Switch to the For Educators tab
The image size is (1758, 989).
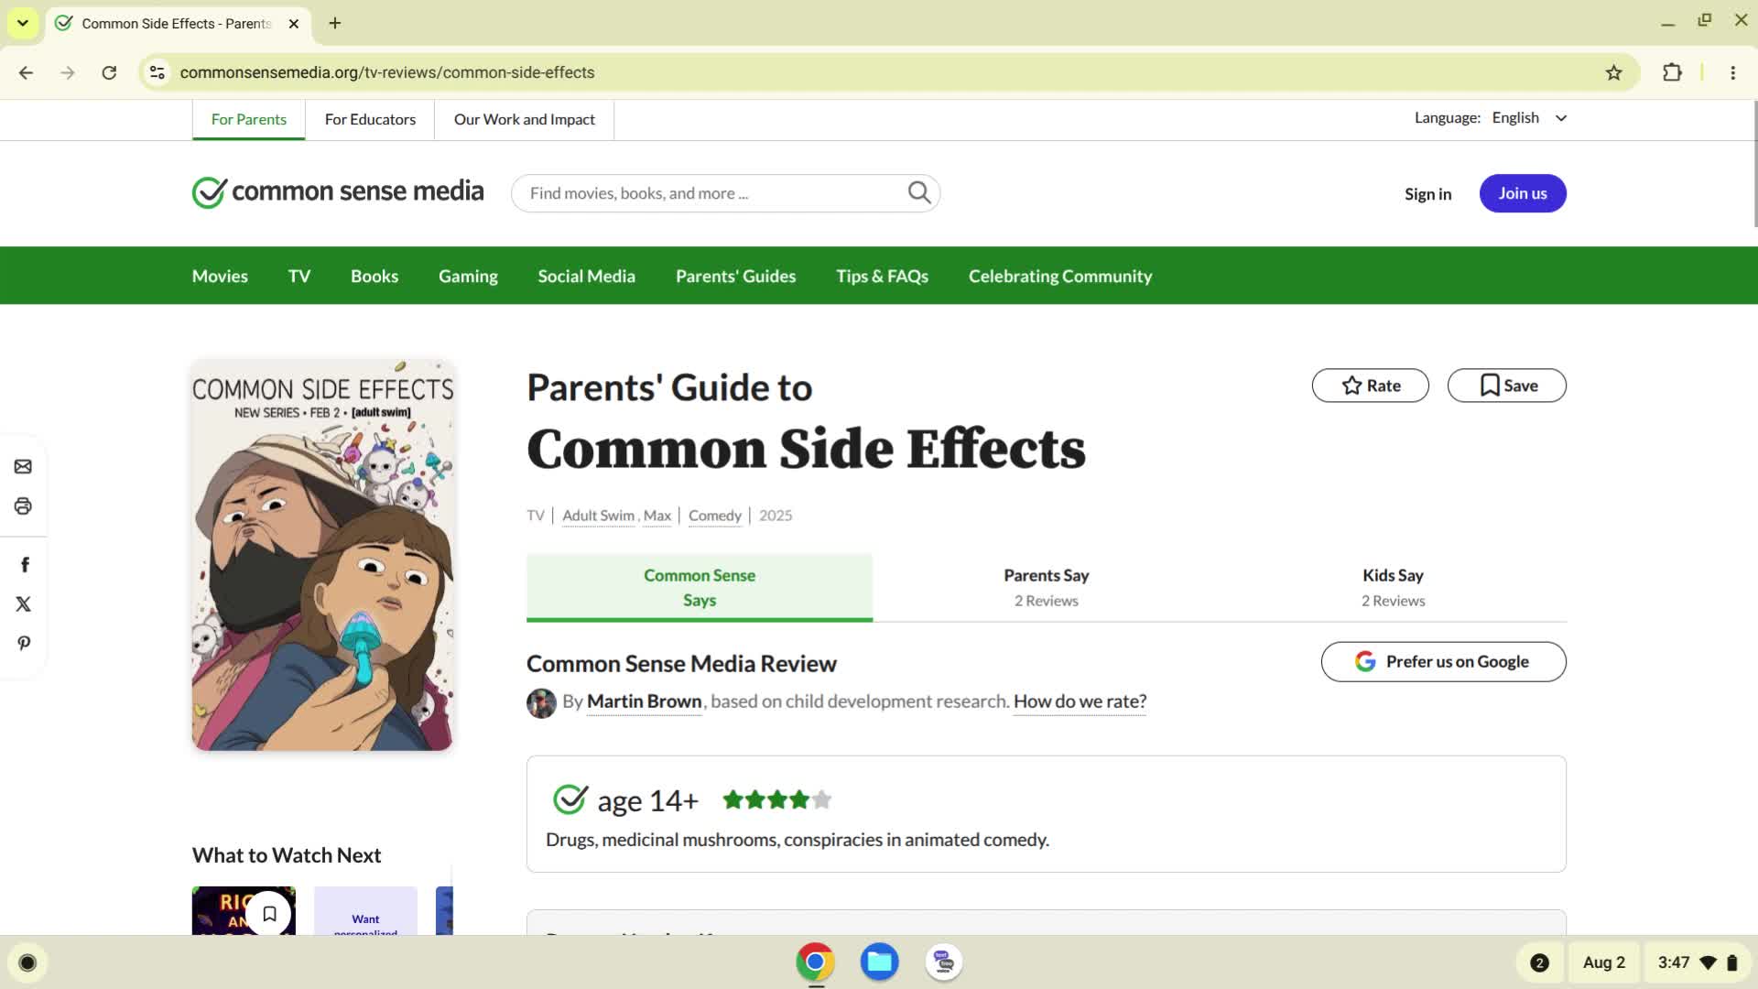point(370,119)
